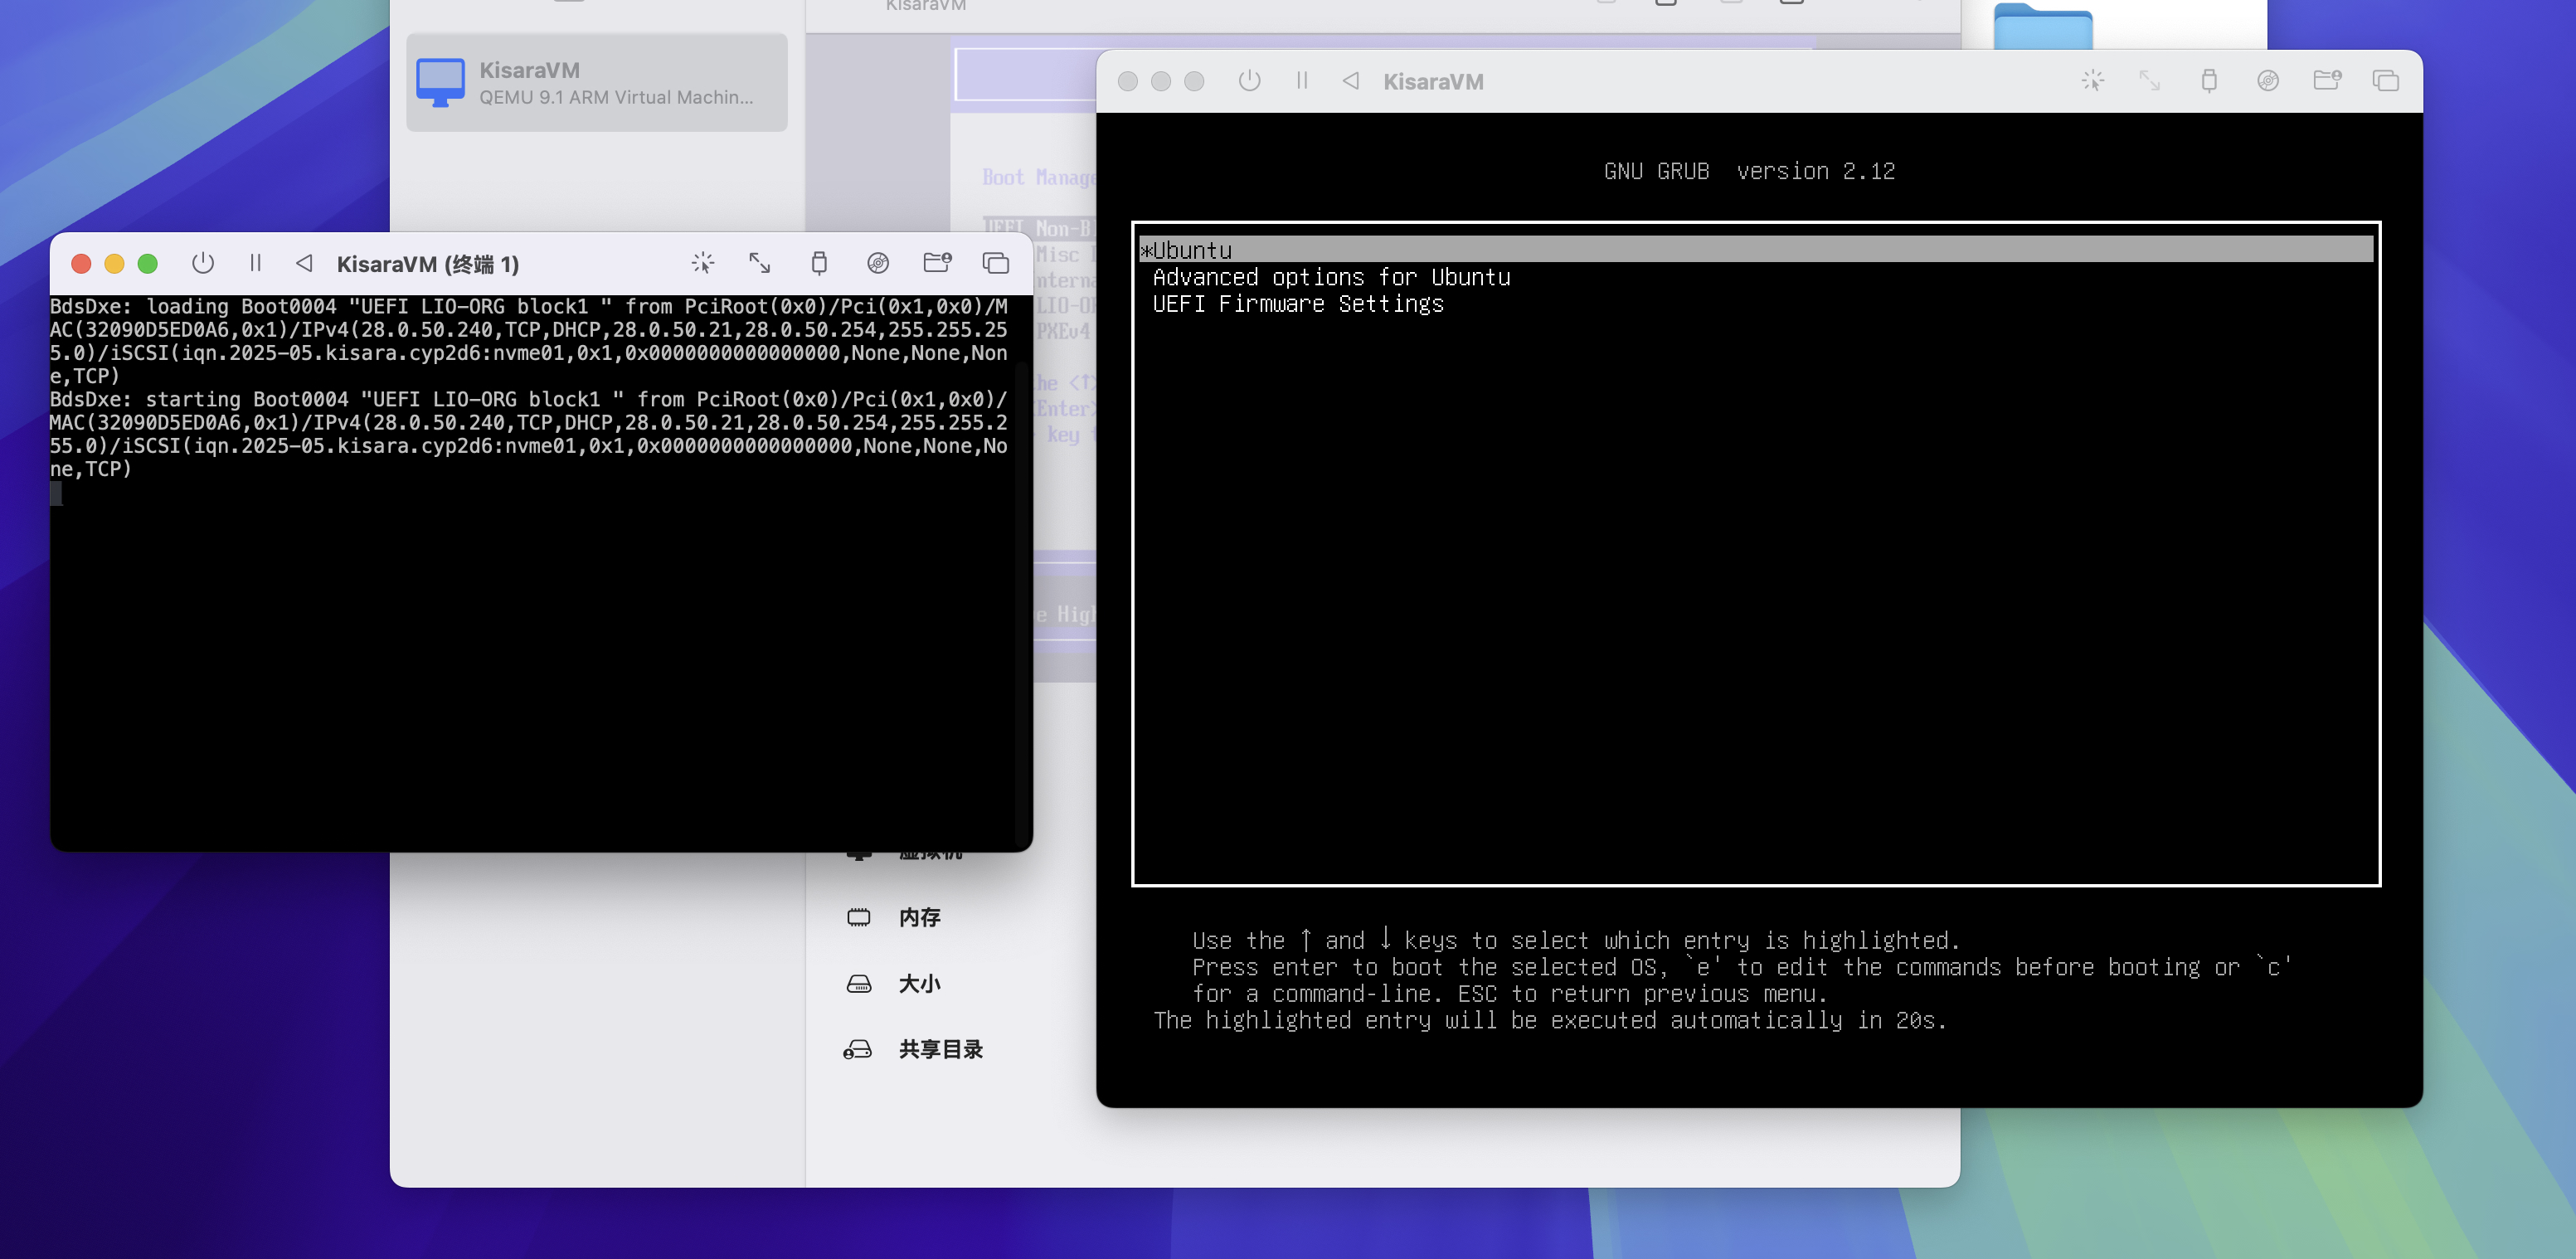
Task: Pause the VM in KisaraVM display window
Action: (x=1302, y=81)
